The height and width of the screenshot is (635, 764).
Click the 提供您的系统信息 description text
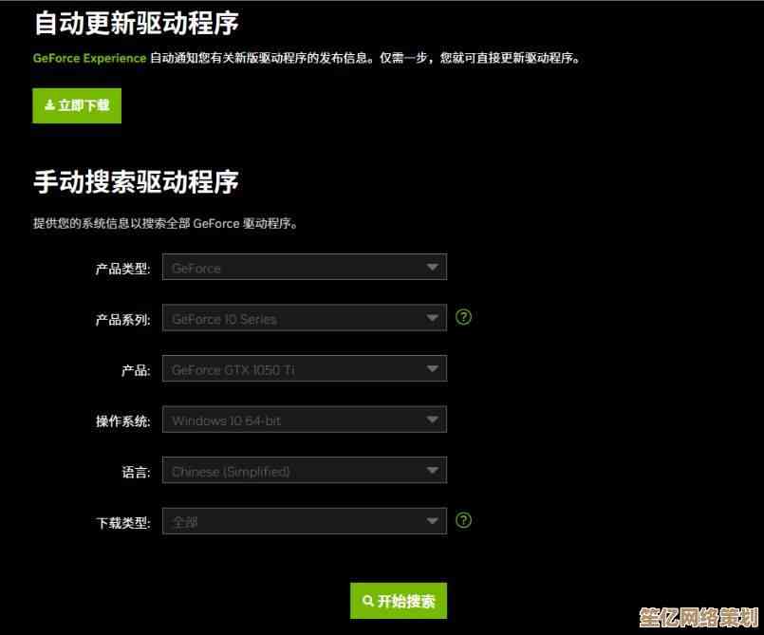[x=165, y=224]
